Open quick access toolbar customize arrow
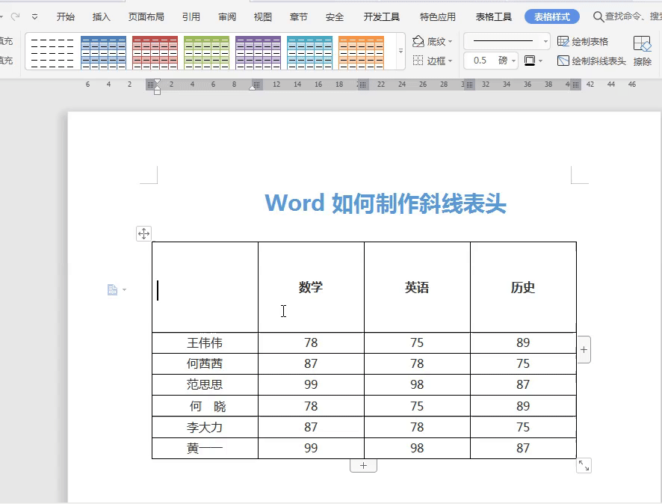The height and width of the screenshot is (504, 662). pyautogui.click(x=34, y=17)
